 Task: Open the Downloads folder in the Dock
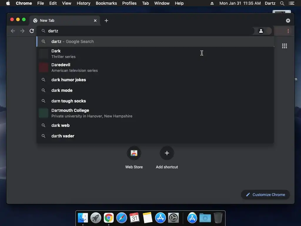205,218
